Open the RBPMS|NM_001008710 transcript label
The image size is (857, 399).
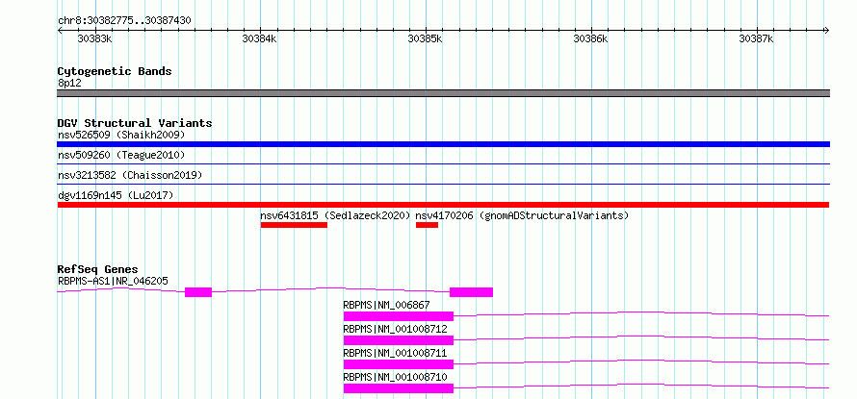coord(395,377)
